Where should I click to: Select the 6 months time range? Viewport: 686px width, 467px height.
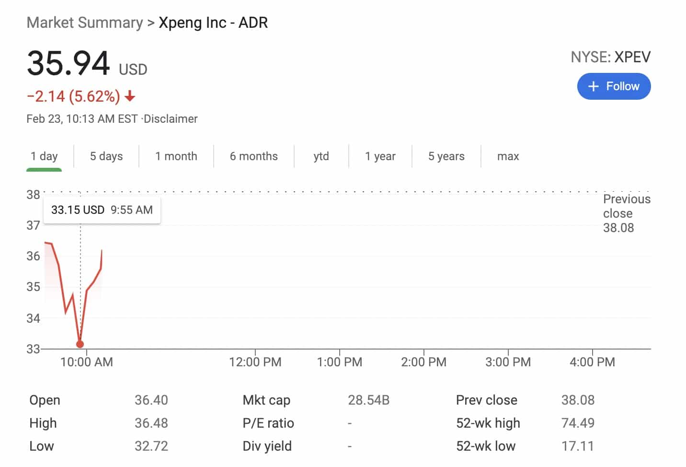[254, 156]
